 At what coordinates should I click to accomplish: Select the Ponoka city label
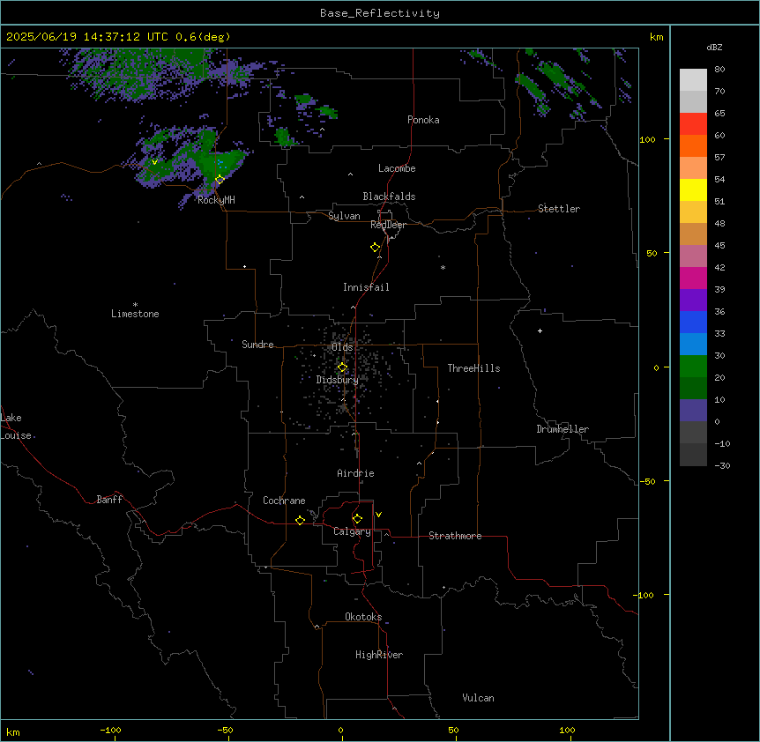point(423,120)
